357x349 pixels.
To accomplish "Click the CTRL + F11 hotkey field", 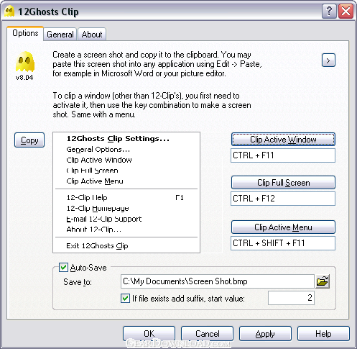I will (x=283, y=155).
